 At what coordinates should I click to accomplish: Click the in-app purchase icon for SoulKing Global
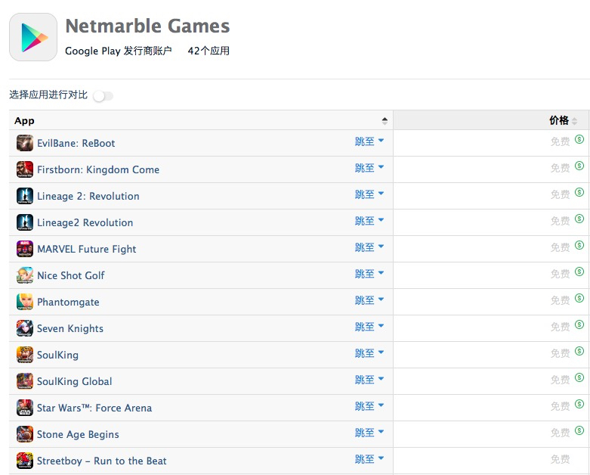click(579, 377)
